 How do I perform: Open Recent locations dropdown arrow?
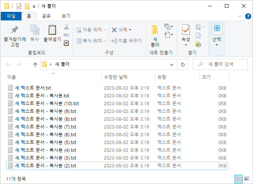tap(27, 64)
